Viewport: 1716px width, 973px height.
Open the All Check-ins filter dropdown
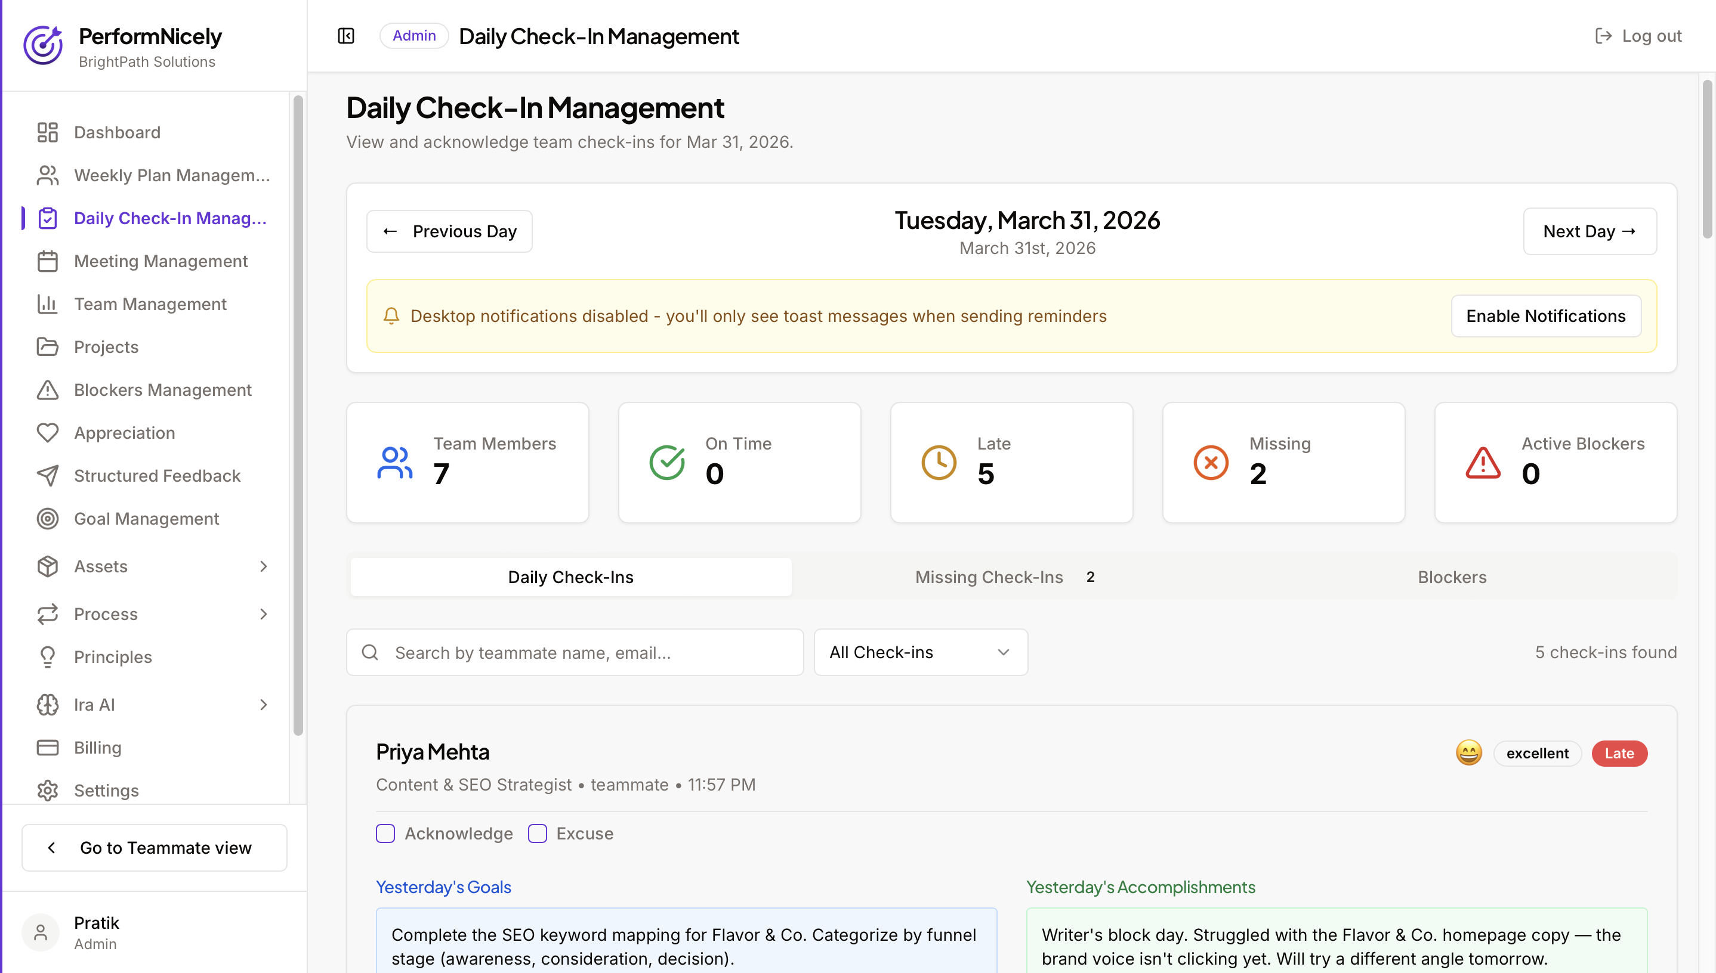(920, 652)
